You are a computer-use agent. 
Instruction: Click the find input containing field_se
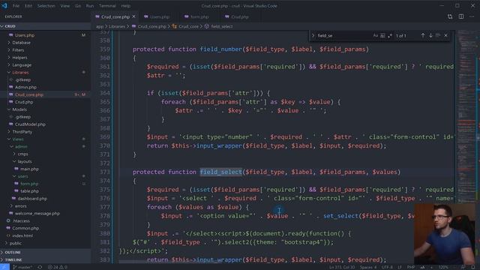coord(343,35)
